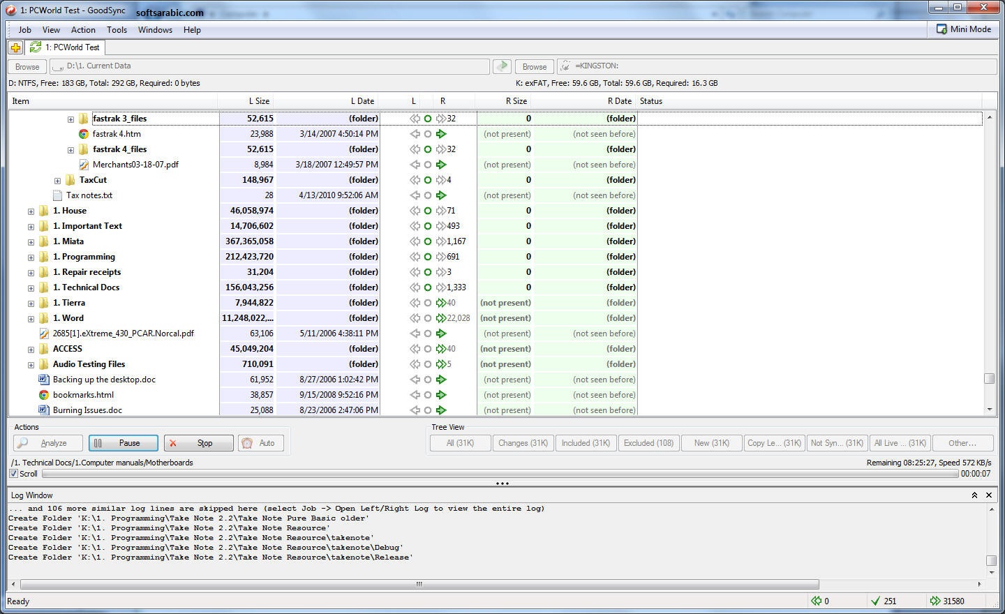Select do-nothing circle for fastrak 4.htm row
The height and width of the screenshot is (614, 1005).
(x=428, y=134)
